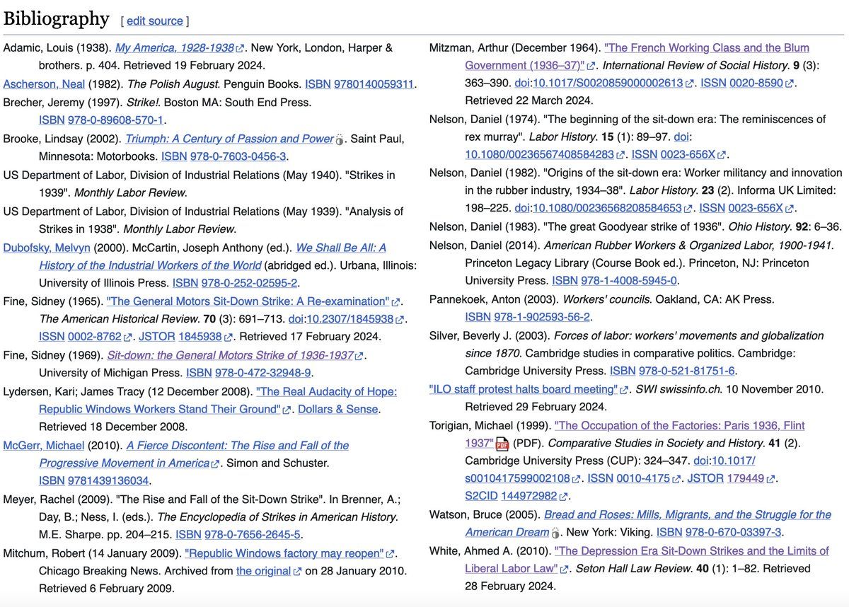Viewport: 849px width, 607px height.
Task: Click external link icon after My America, 1928-1938
Action: coord(241,49)
